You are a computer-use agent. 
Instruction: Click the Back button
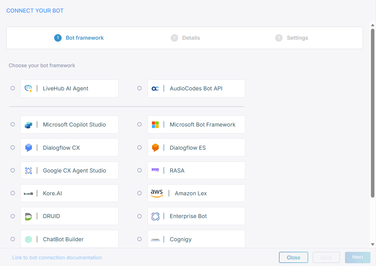(x=327, y=257)
